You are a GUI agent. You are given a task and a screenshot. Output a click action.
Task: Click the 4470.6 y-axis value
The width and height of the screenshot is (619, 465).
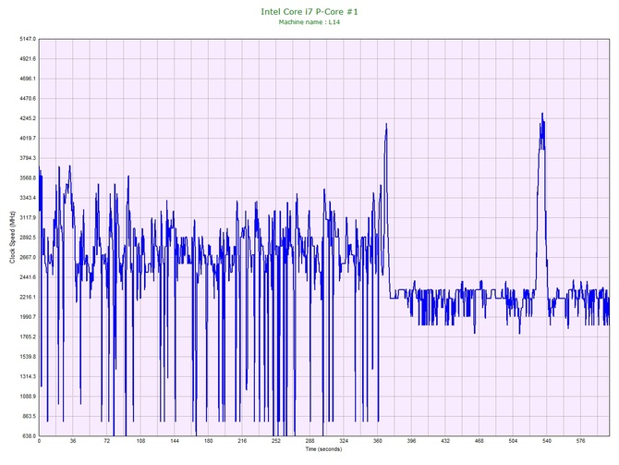coord(28,99)
